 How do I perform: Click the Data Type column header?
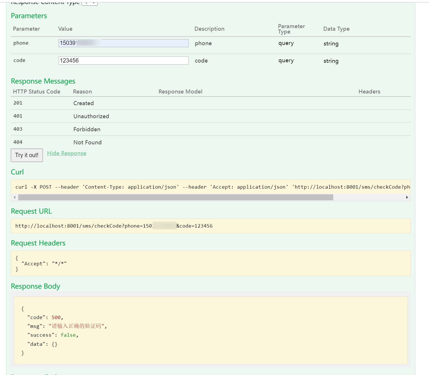coord(336,29)
